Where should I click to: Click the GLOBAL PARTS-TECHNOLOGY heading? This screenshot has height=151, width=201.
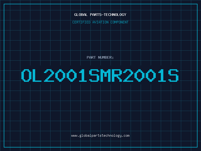(x=100, y=15)
